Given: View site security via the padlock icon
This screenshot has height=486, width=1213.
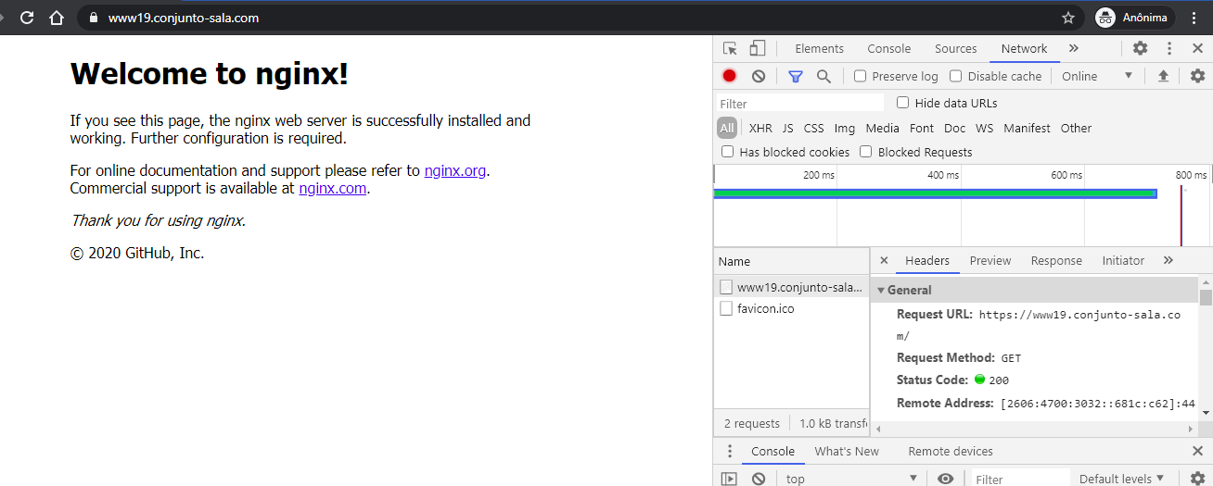Looking at the screenshot, I should (93, 18).
